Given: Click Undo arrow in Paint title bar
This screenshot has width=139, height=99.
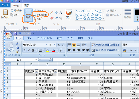Looking at the screenshot, I should [12, 1].
